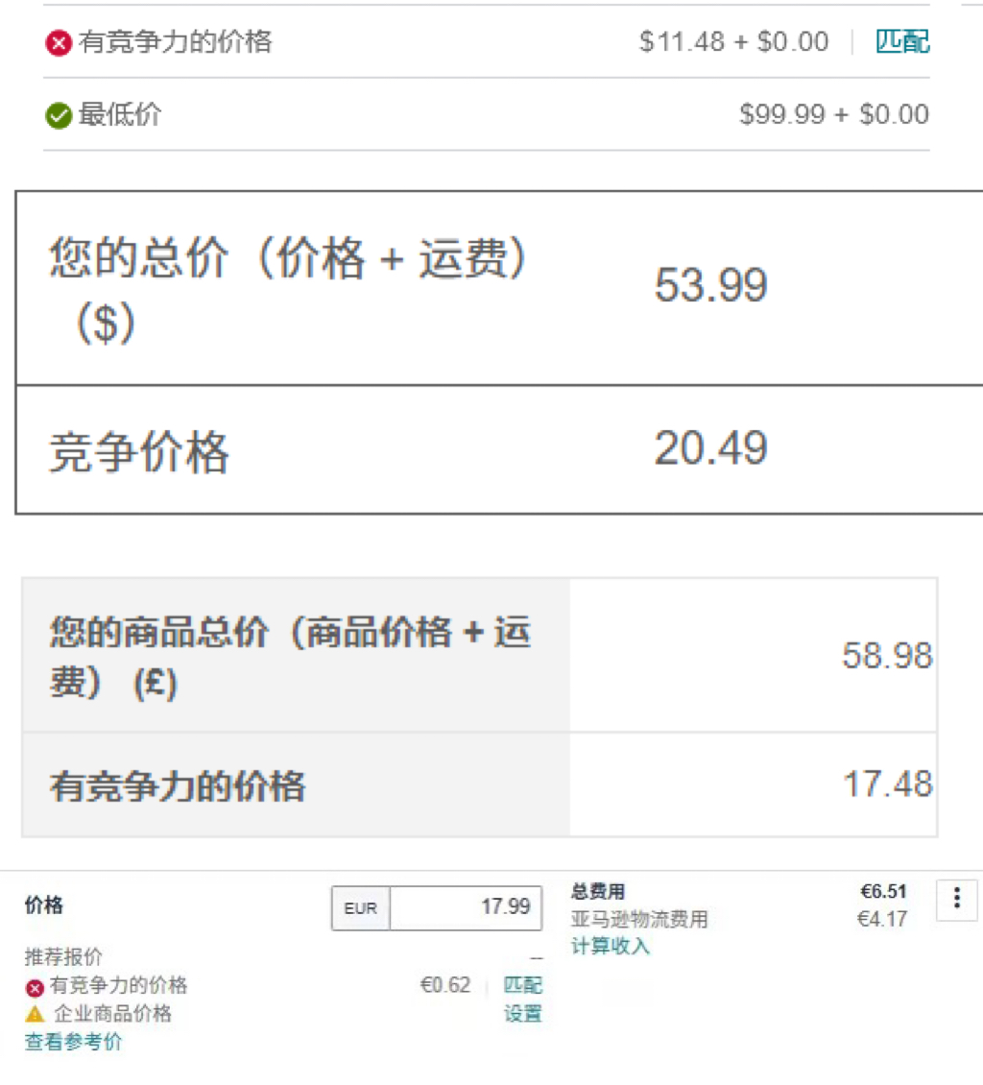Click the red X beside €0.62 competitive price
This screenshot has width=983, height=1085.
click(35, 987)
